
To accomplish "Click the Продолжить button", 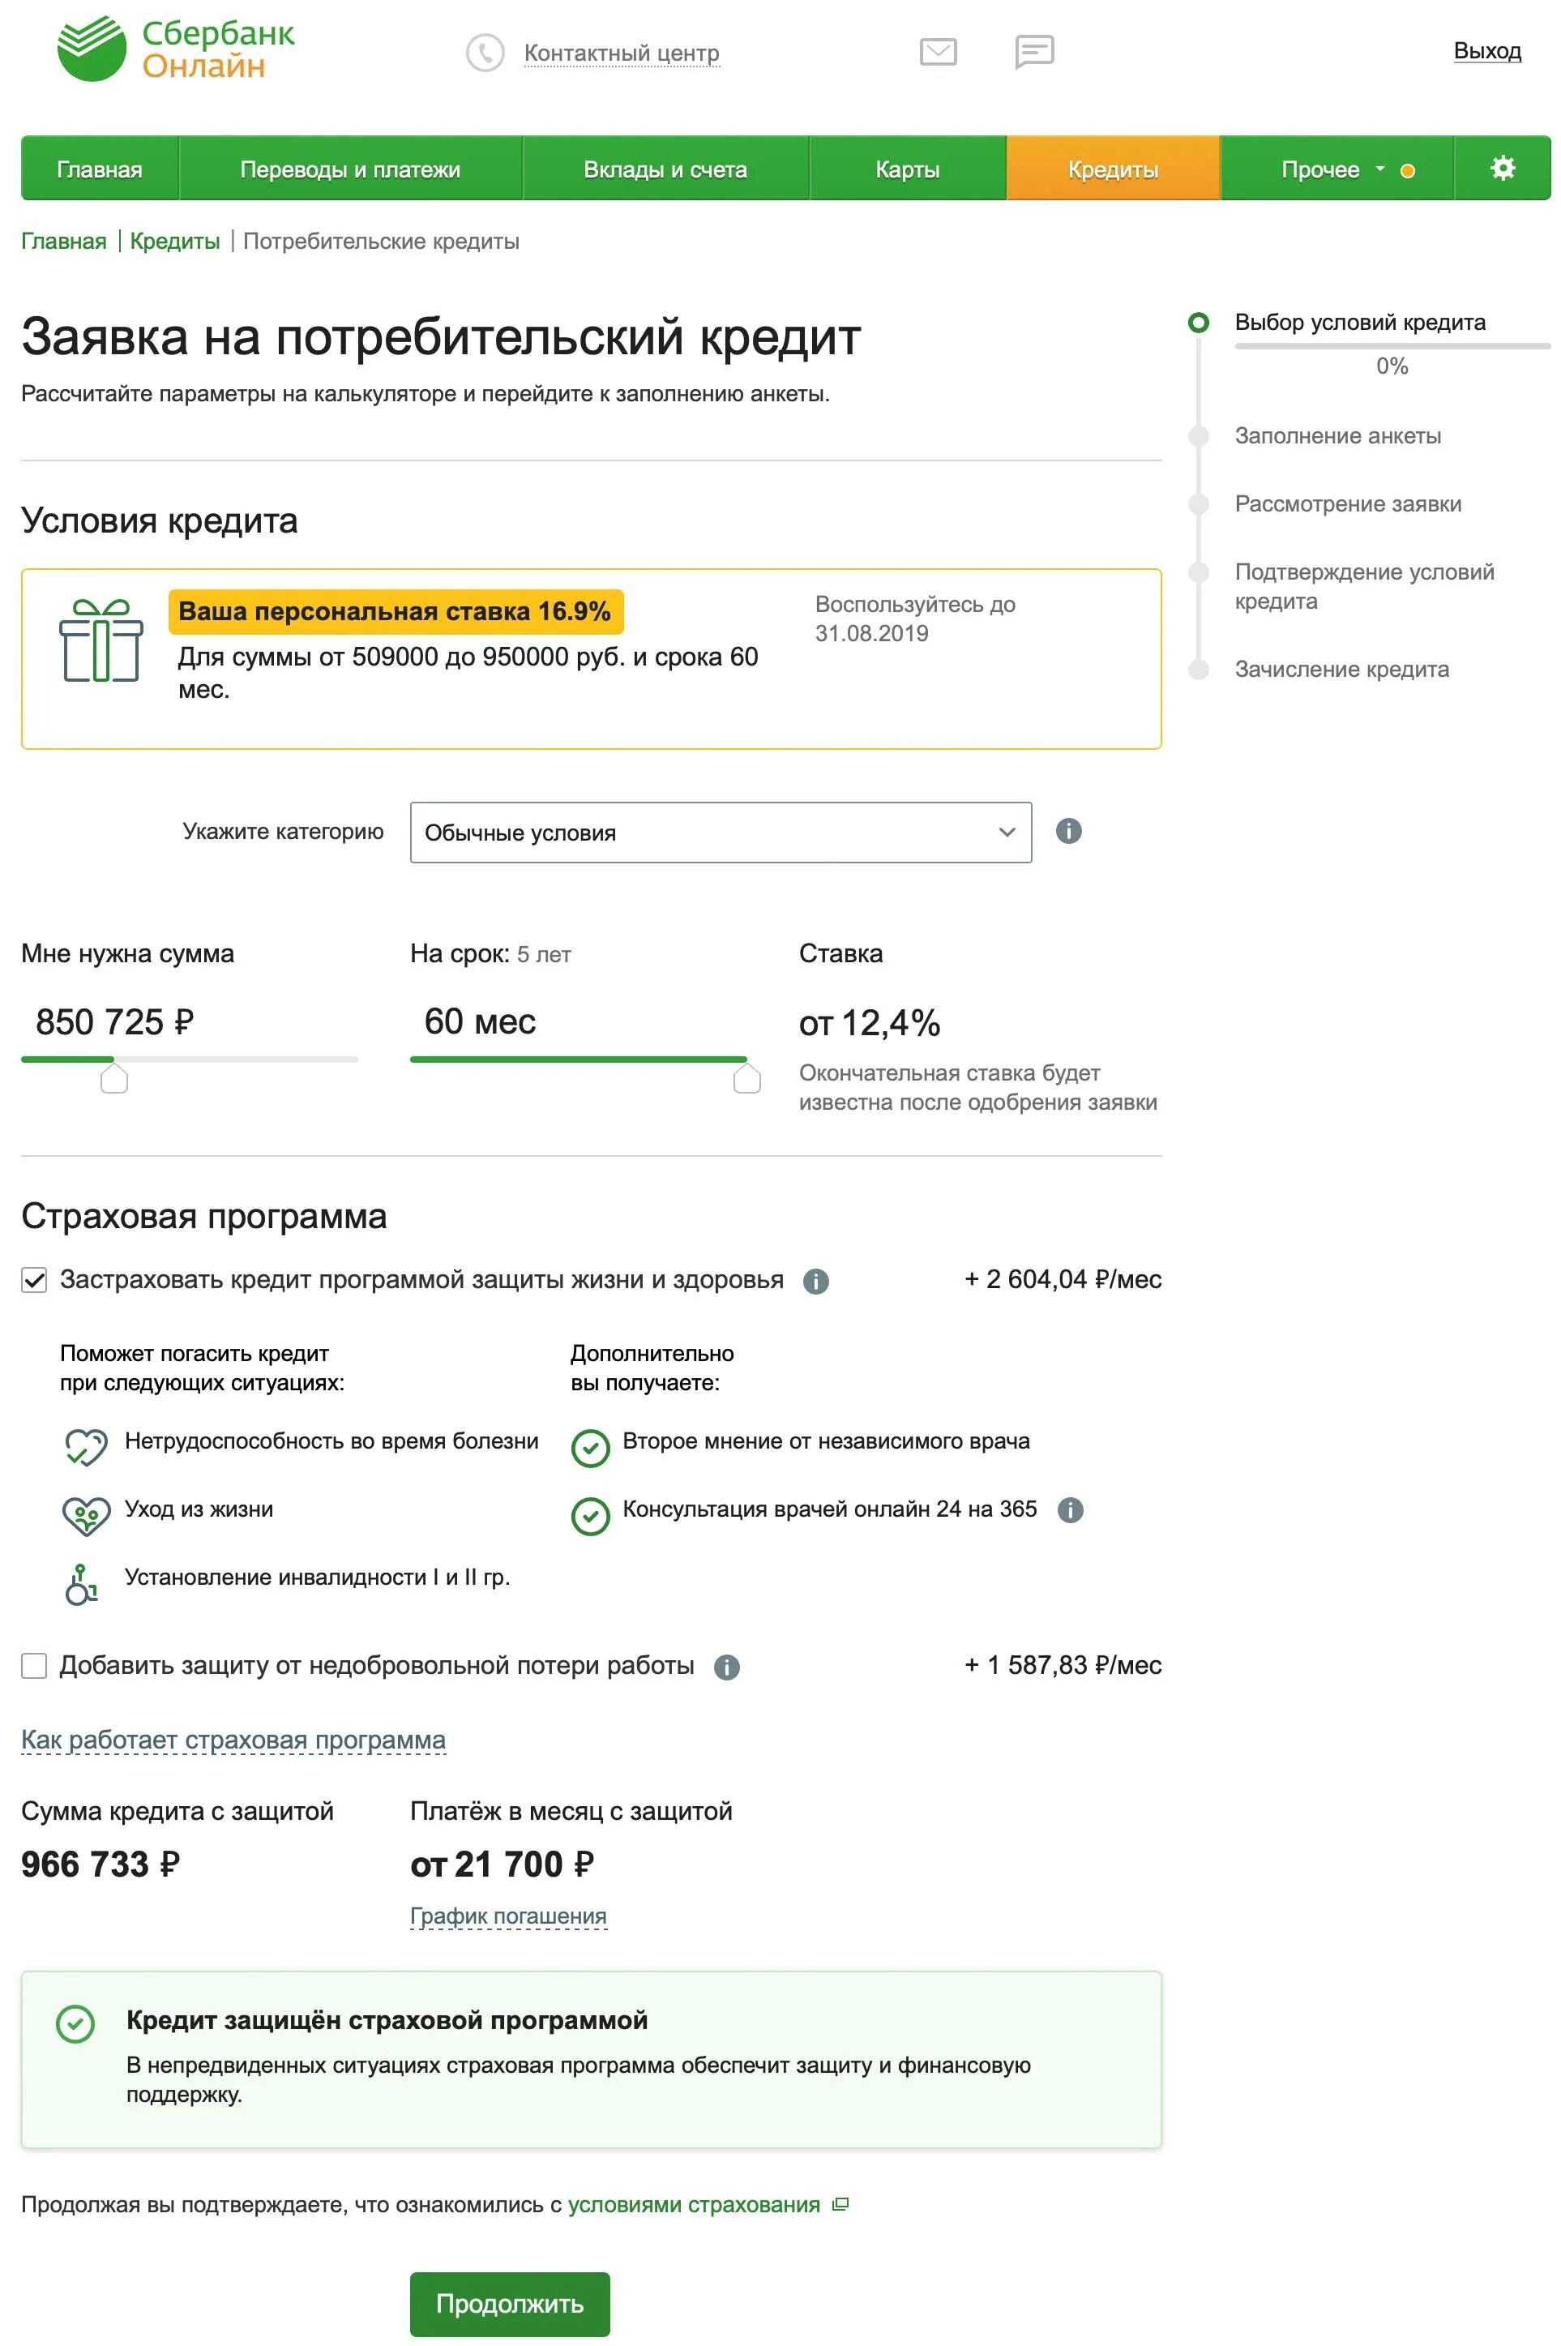I will tap(510, 2303).
